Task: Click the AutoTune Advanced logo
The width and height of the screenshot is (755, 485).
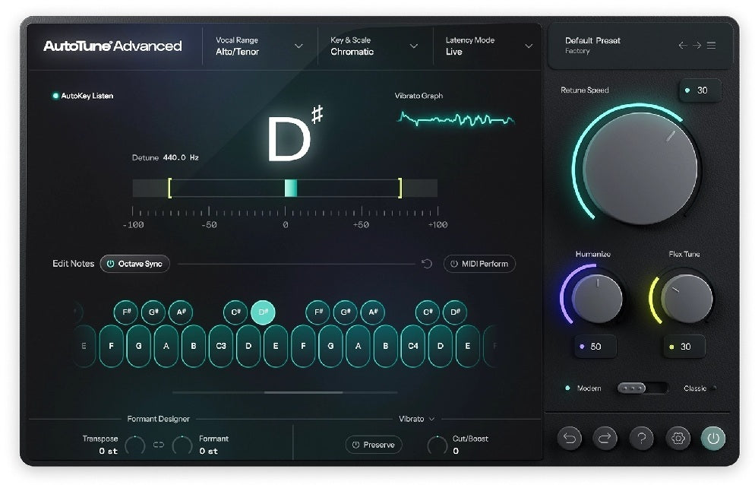Action: [x=112, y=46]
